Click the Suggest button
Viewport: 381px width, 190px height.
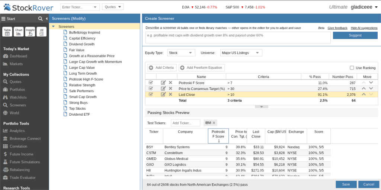coord(355,35)
